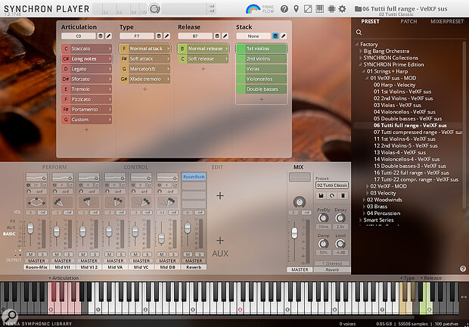
Task: Load preset 07 Tutti compressed range - VelXF sus
Action: click(x=418, y=132)
